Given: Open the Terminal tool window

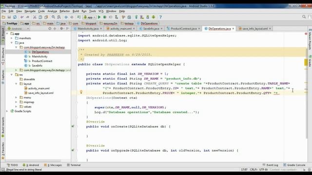Looking at the screenshot, I should pyautogui.click(x=74, y=165).
